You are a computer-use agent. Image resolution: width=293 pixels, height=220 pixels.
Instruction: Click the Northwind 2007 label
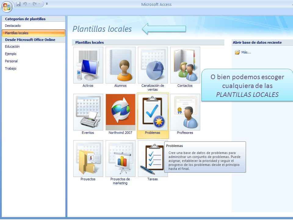[120, 133]
